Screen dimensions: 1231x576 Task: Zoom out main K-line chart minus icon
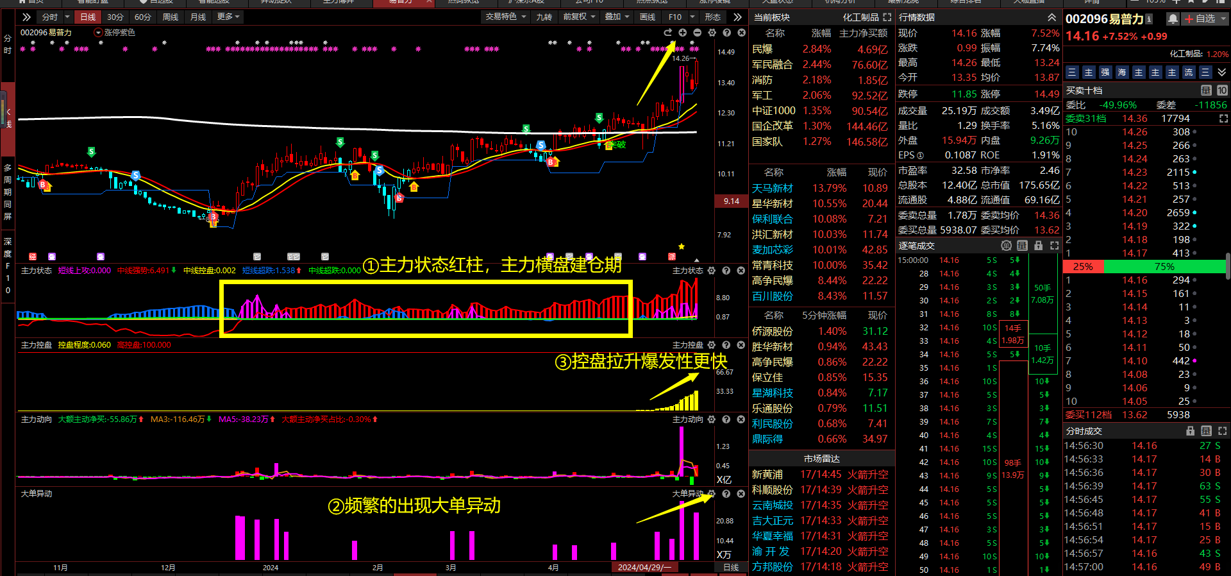(x=698, y=33)
